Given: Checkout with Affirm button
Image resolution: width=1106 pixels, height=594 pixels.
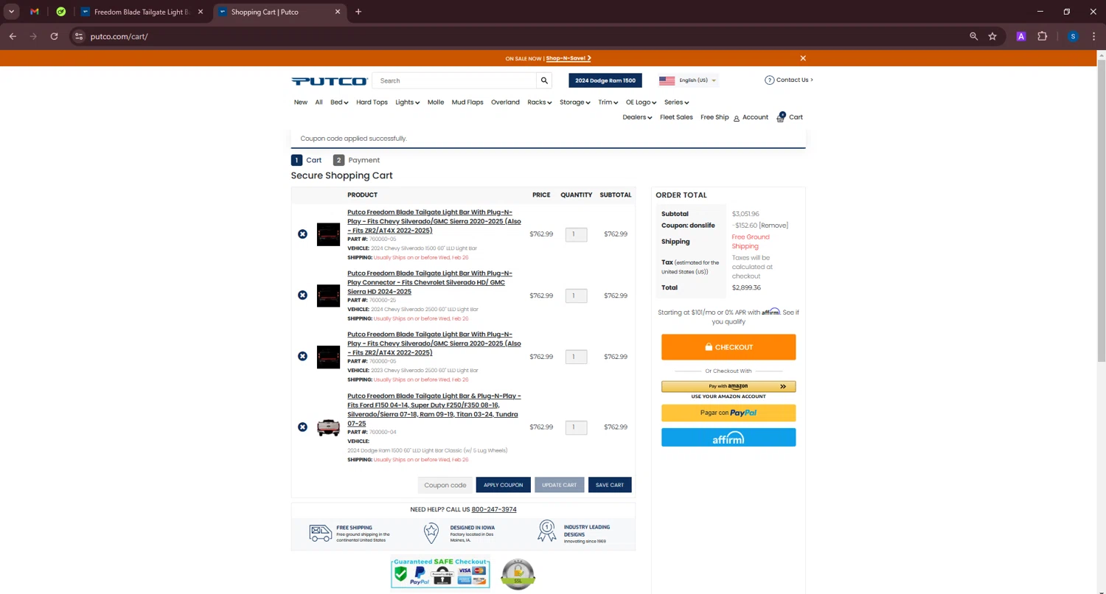Looking at the screenshot, I should click(x=728, y=438).
